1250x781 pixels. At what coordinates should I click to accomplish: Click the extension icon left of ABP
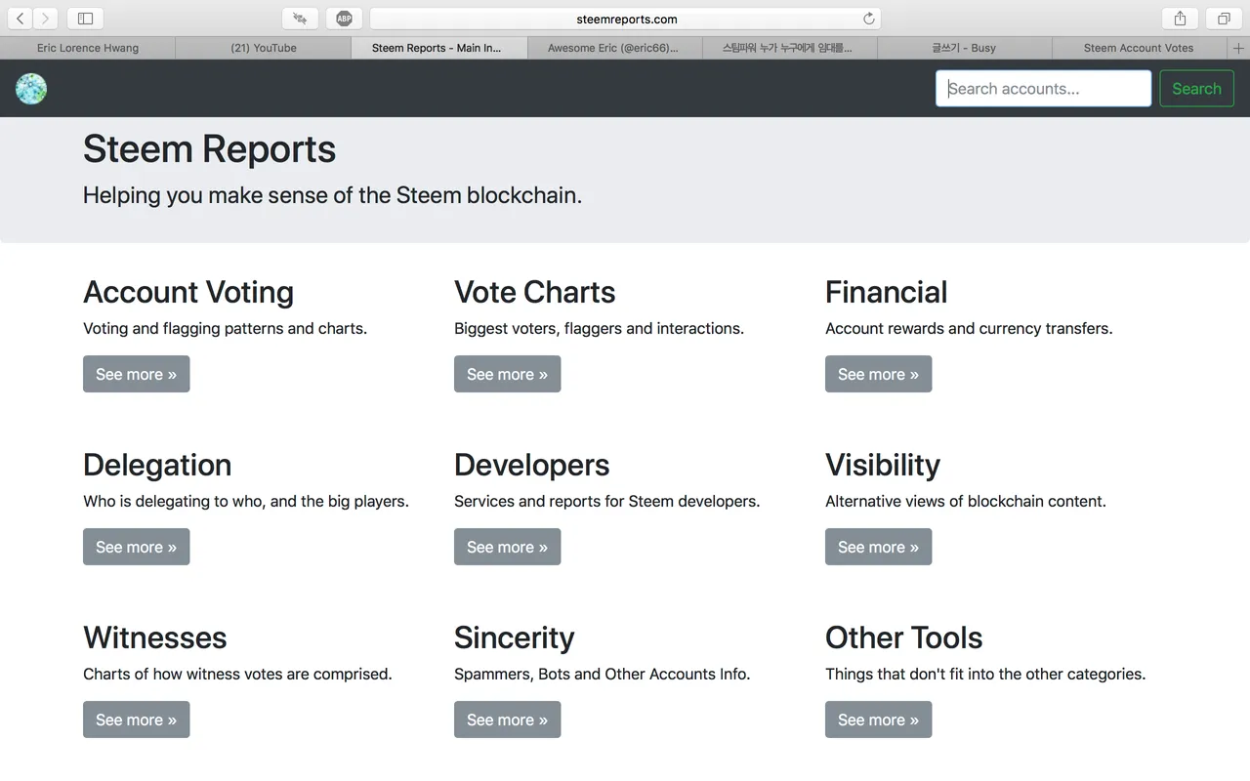click(300, 19)
